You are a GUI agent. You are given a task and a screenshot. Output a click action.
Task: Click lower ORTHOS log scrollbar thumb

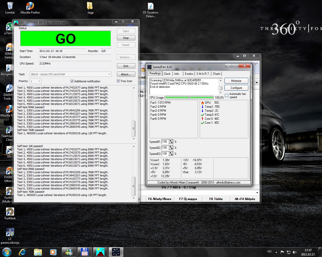[x=134, y=186]
